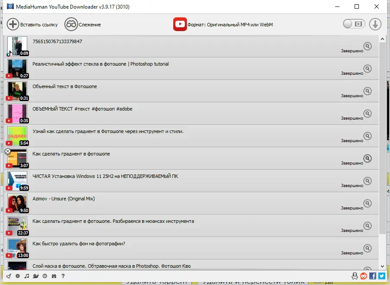Select title ОБЪЕМНЫЙ ТЕКСТ #текст #фотошоп #adobe
390x285 pixels.
pos(82,109)
